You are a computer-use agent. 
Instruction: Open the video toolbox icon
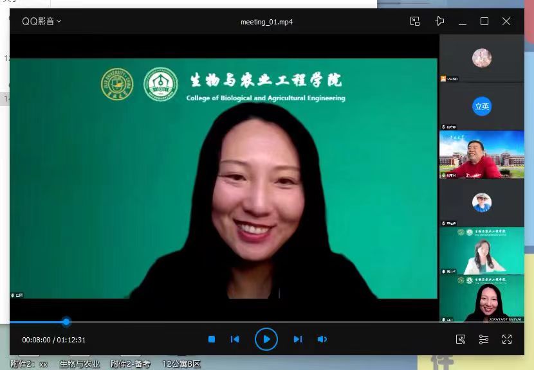pyautogui.click(x=461, y=339)
